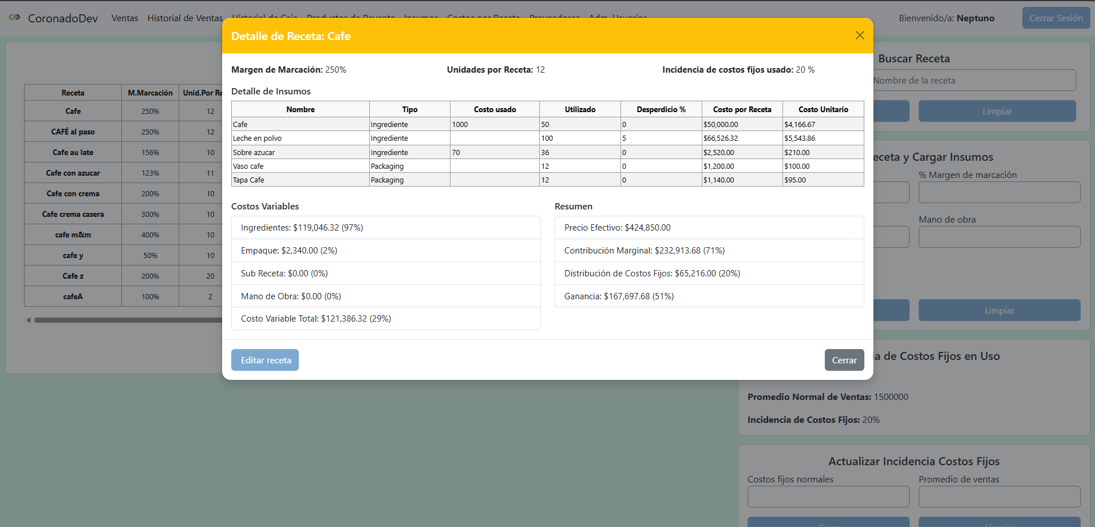The image size is (1095, 527).
Task: Click the 'Precio Efectivo' summary line
Action: 709,228
